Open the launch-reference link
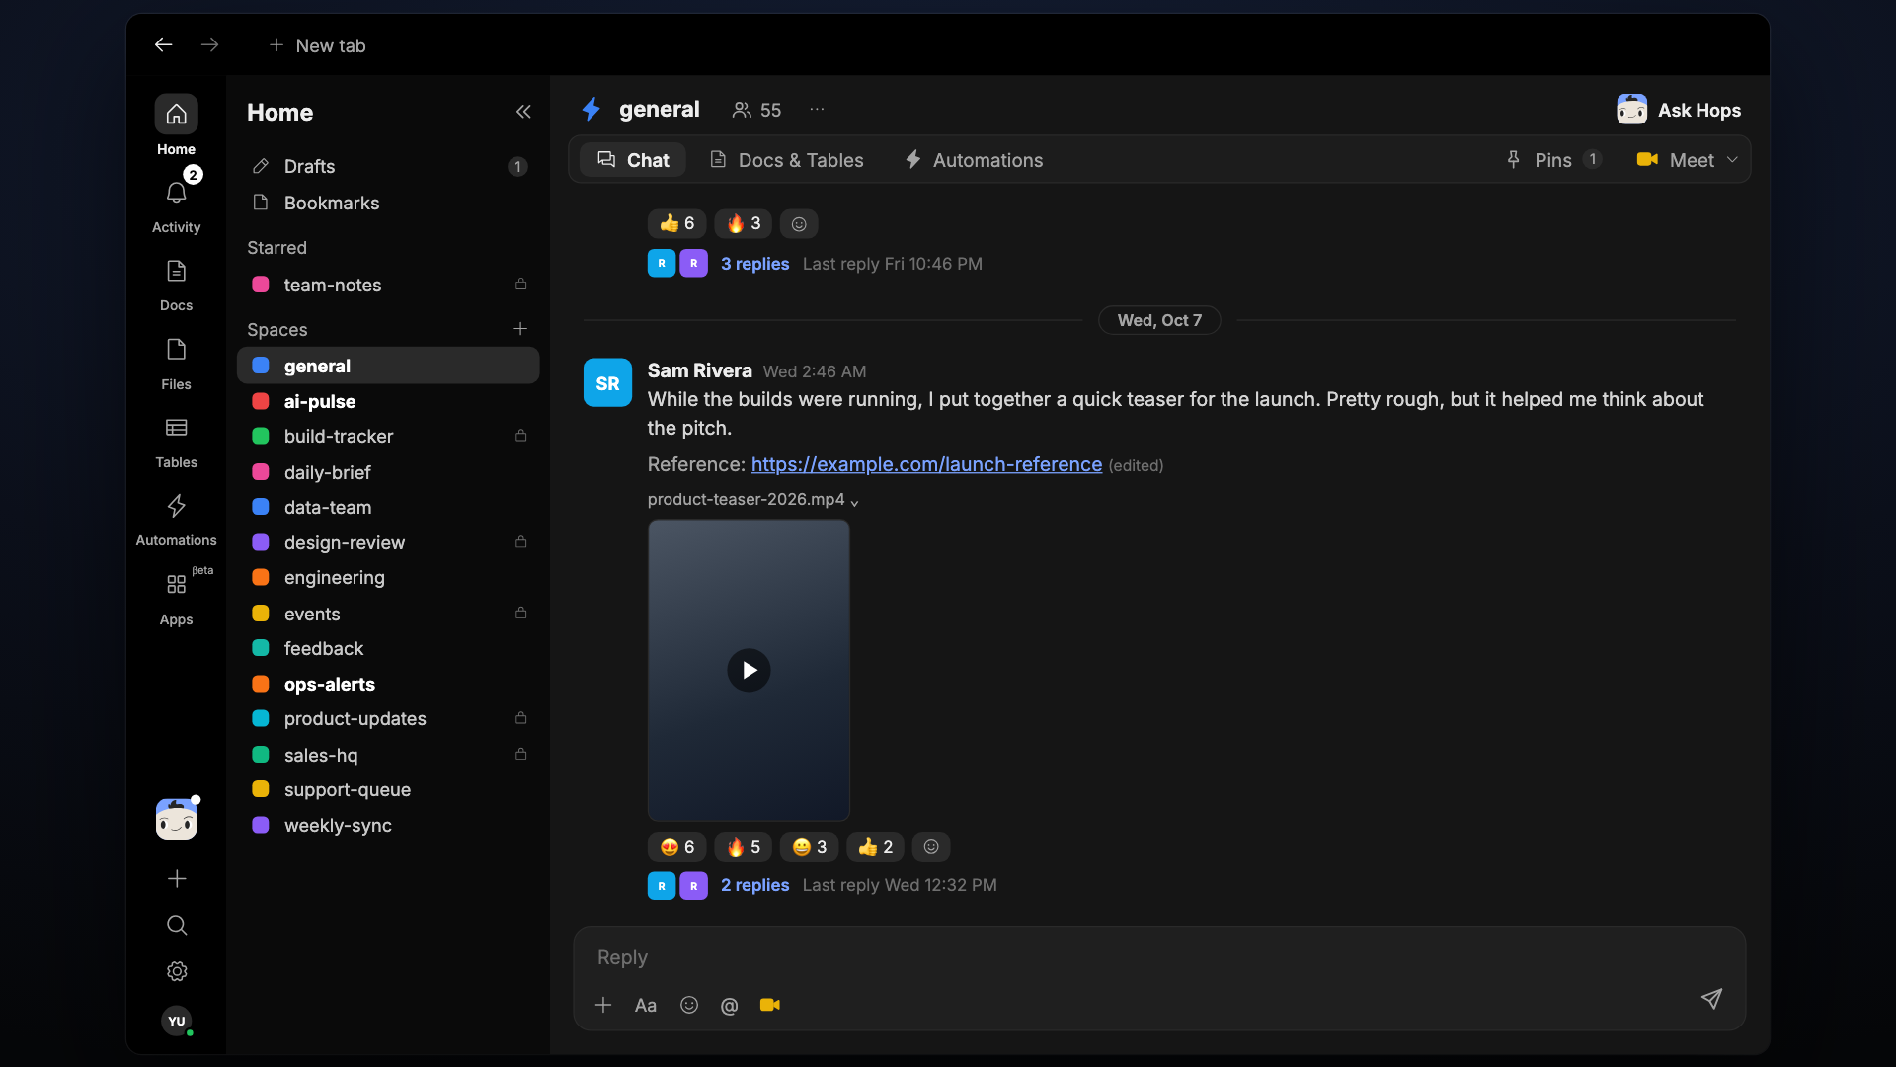Screen dimensions: 1896x1067 926,464
